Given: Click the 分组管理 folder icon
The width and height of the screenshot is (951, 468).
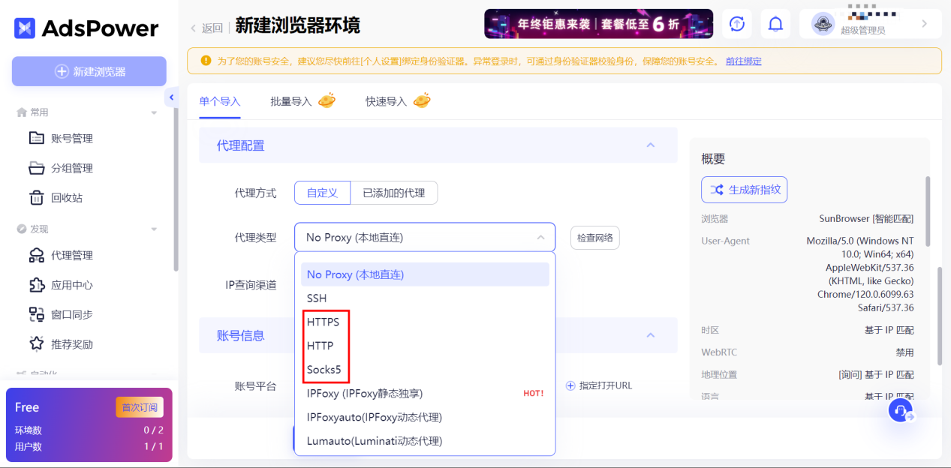Looking at the screenshot, I should (36, 168).
